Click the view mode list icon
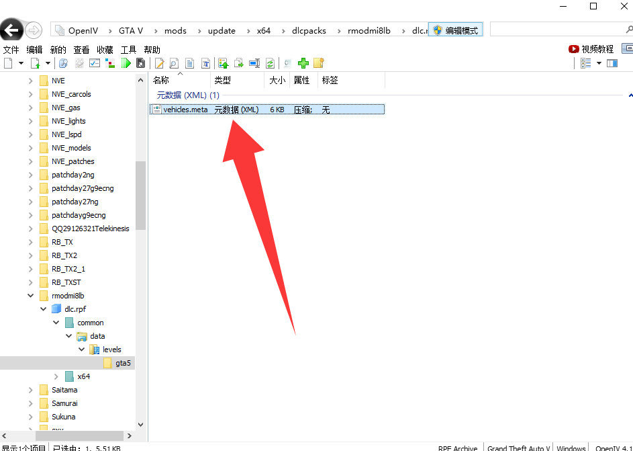Image resolution: width=633 pixels, height=451 pixels. pyautogui.click(x=586, y=63)
